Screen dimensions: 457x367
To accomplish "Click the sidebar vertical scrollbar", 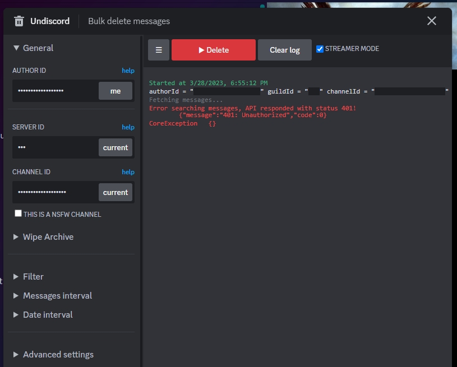I will [x=142, y=201].
